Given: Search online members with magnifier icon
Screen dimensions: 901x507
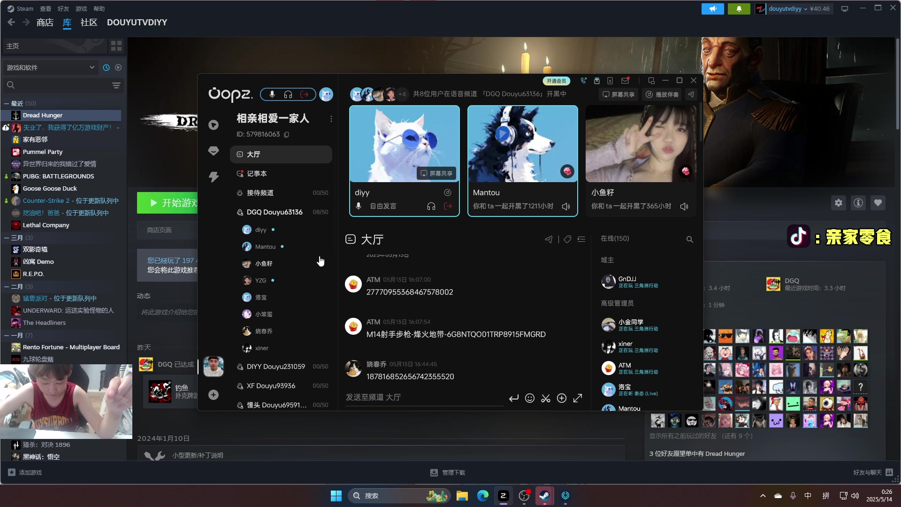Looking at the screenshot, I should click(x=690, y=239).
